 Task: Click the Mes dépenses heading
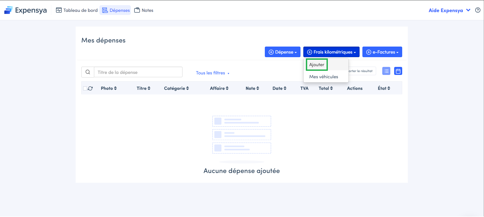104,40
